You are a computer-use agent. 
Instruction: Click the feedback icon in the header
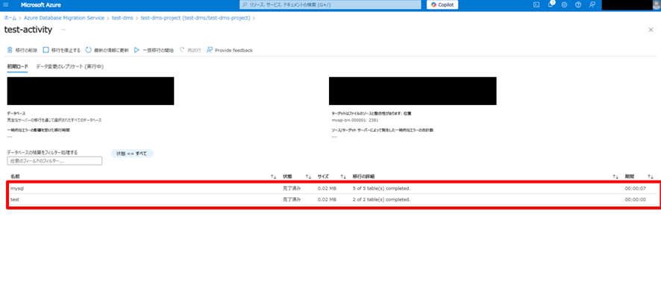tap(592, 5)
